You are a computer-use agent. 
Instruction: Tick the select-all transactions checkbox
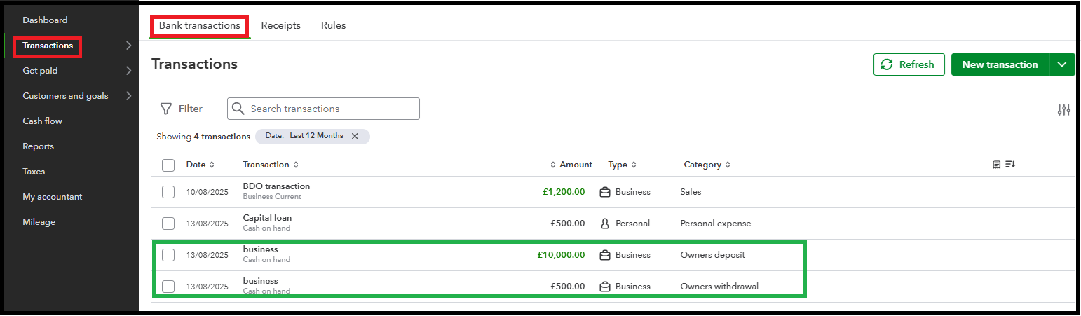168,165
